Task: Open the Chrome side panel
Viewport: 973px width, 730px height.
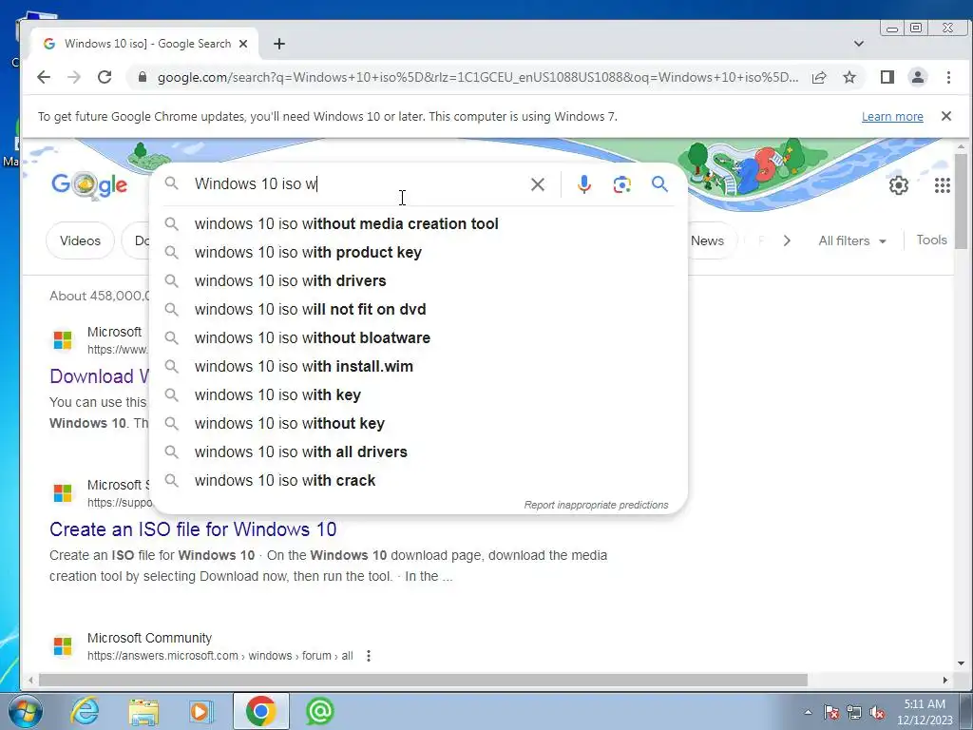Action: point(887,77)
